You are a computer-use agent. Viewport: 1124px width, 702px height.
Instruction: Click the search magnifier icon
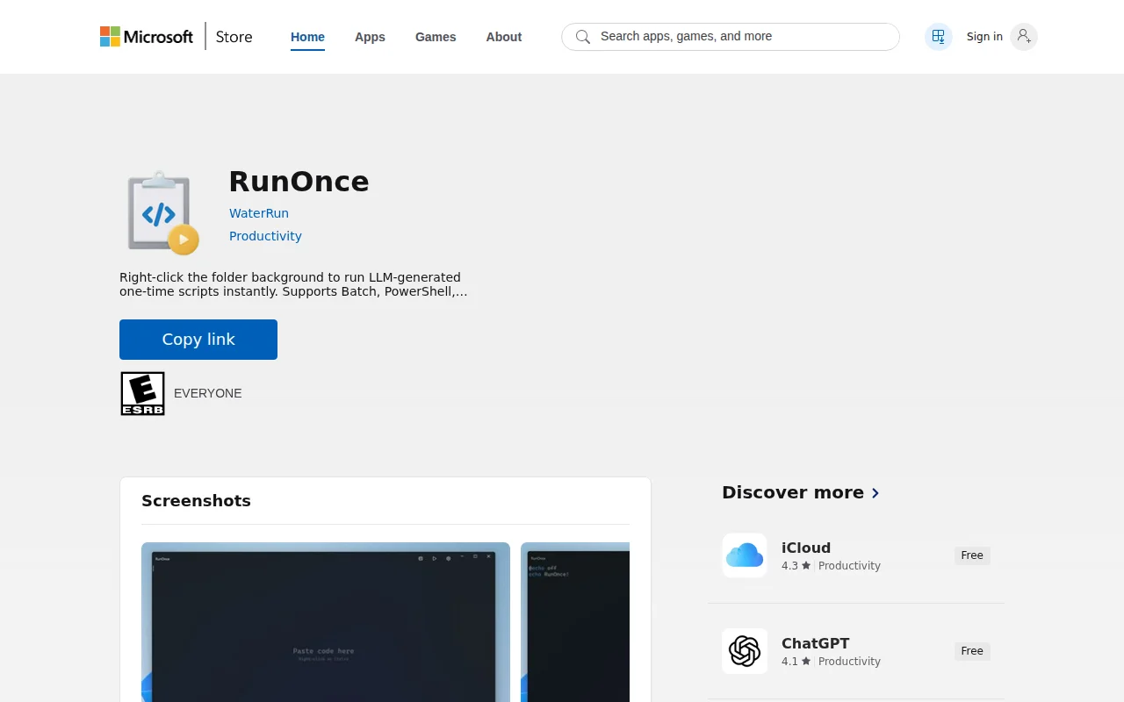582,37
